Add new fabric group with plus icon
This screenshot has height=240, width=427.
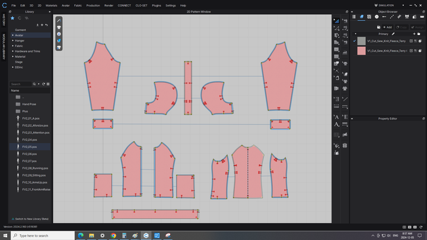(x=414, y=34)
